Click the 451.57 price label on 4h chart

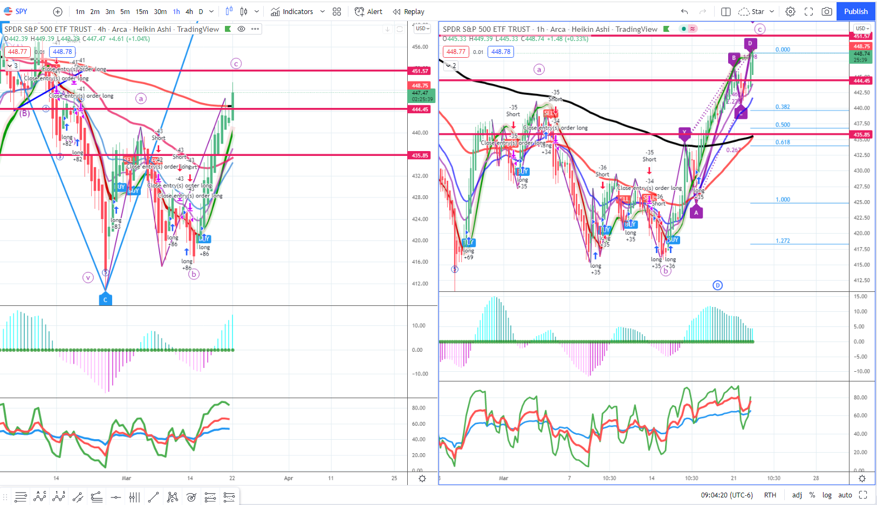point(420,71)
